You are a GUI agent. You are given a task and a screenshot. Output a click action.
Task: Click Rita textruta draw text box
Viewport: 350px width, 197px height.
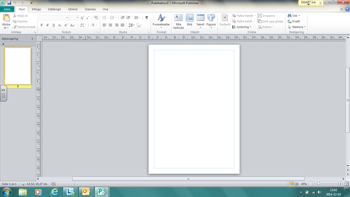point(178,22)
